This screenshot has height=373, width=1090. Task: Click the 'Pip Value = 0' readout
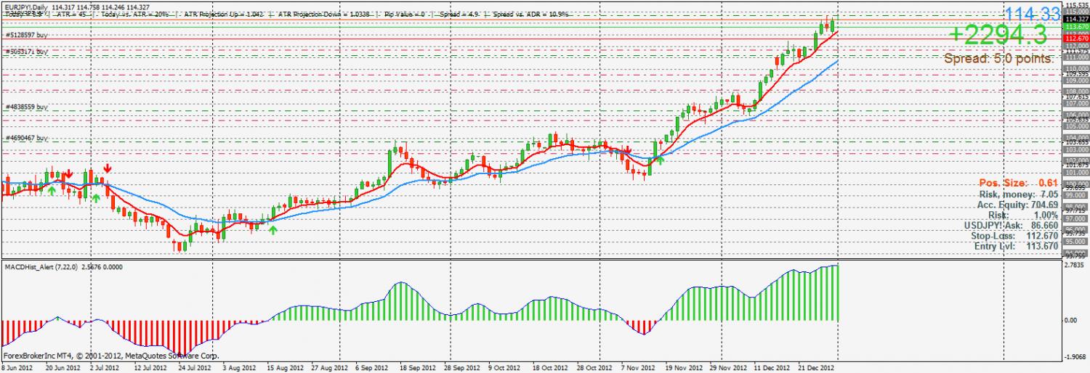[405, 15]
